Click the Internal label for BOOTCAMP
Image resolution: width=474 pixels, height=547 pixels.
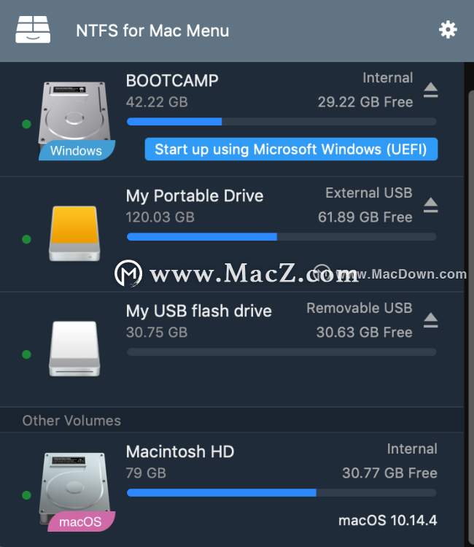388,78
